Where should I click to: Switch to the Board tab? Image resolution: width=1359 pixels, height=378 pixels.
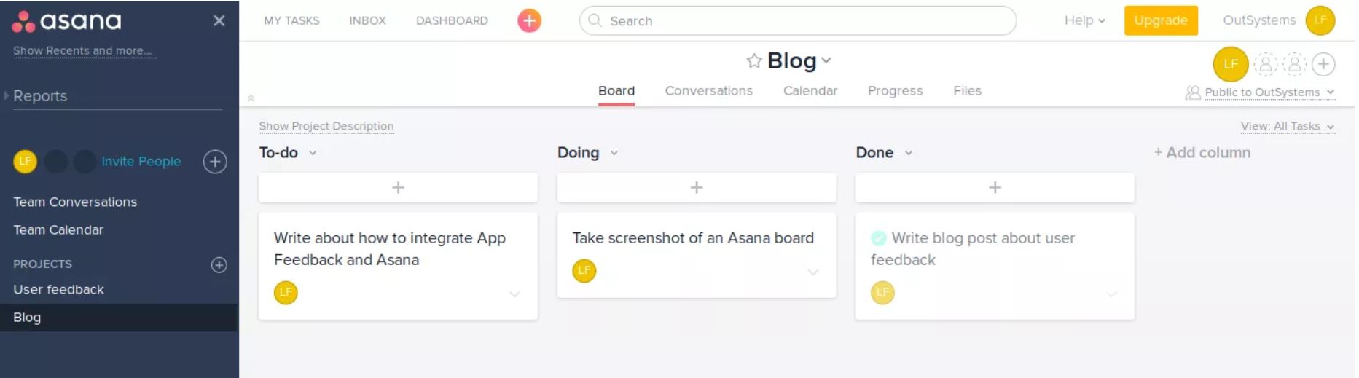pyautogui.click(x=616, y=91)
